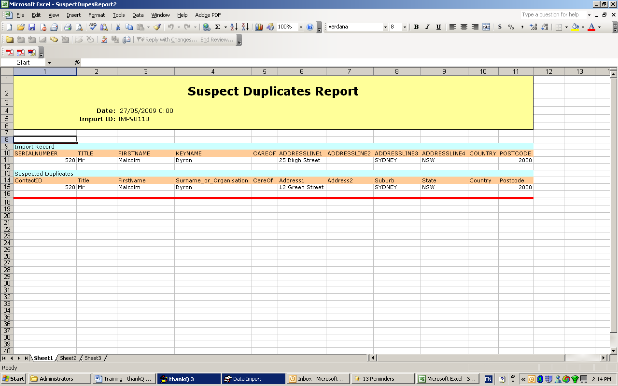Click End Review button
Screen dimensions: 618x386
click(x=217, y=40)
